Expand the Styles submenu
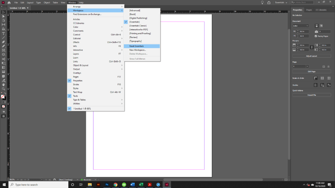The width and height of the screenshot is (335, 188). click(96, 88)
